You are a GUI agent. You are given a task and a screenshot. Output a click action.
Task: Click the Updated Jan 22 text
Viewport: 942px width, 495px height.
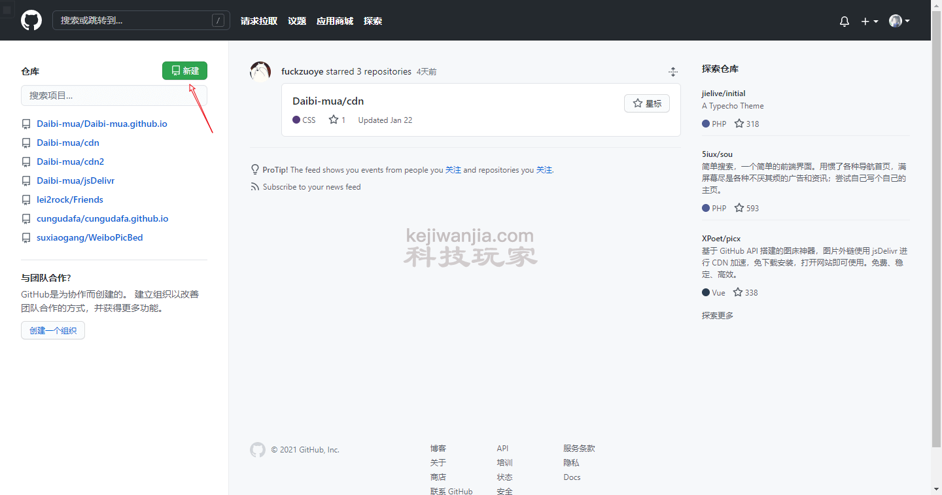[x=385, y=120]
